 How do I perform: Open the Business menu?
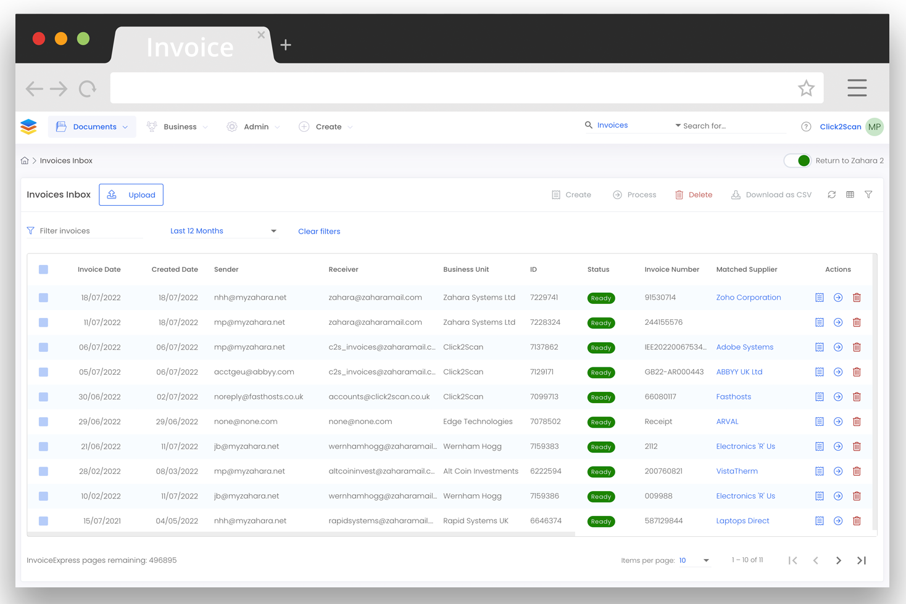(x=178, y=126)
